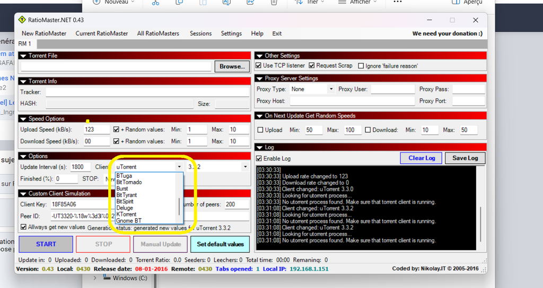Screen dimensions: 543x288
Task: Click the Update Interval field showing 1800
Action: click(x=81, y=167)
